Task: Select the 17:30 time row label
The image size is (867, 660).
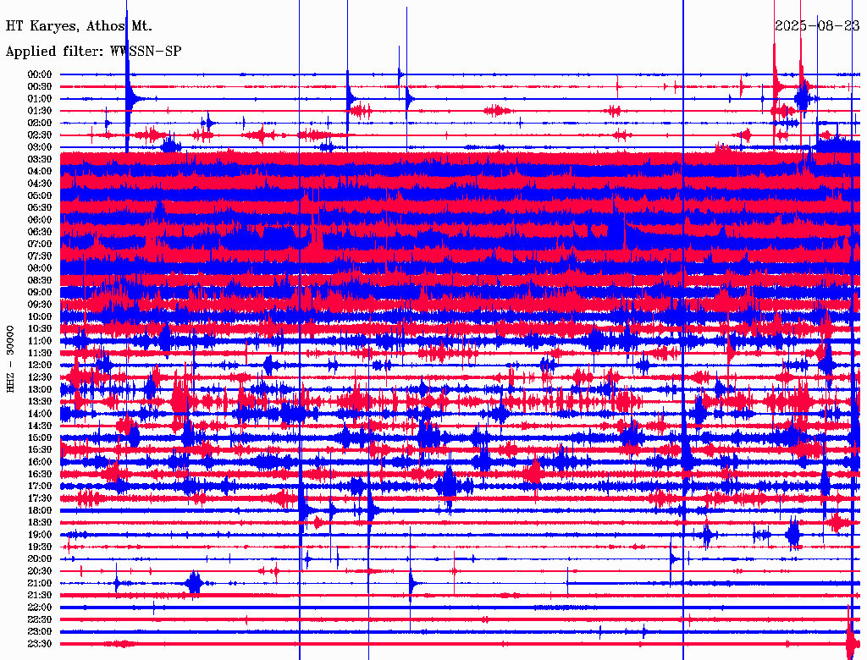Action: (x=40, y=498)
